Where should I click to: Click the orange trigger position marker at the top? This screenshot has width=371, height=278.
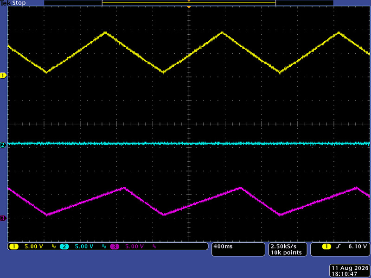point(189,7)
